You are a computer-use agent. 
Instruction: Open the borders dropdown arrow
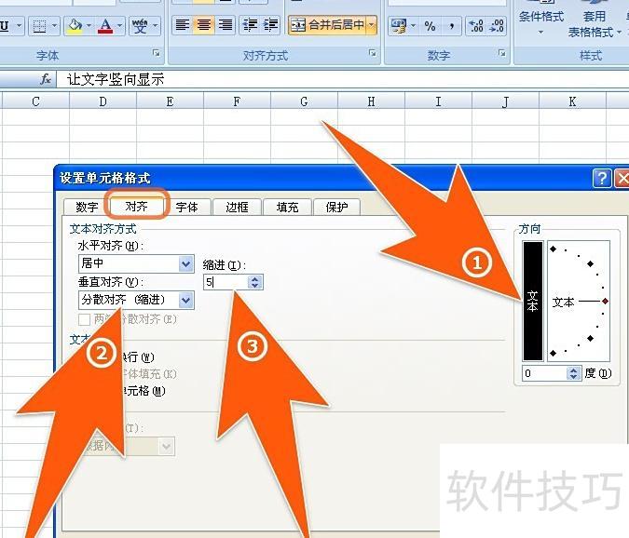coord(55,26)
